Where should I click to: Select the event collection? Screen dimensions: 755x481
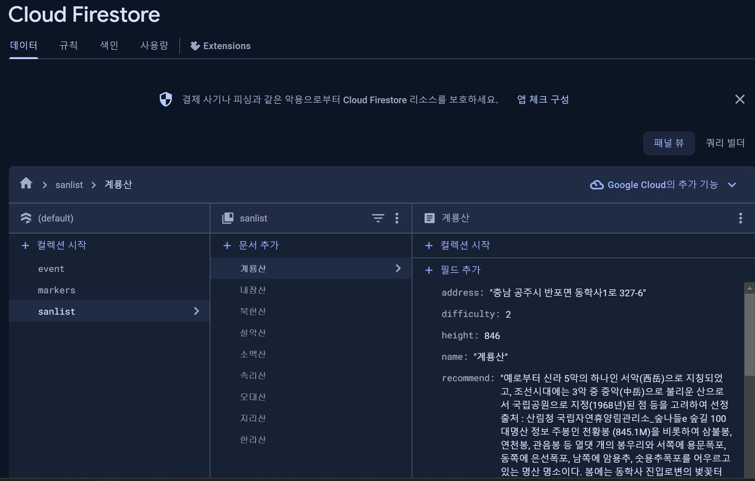coord(109,269)
